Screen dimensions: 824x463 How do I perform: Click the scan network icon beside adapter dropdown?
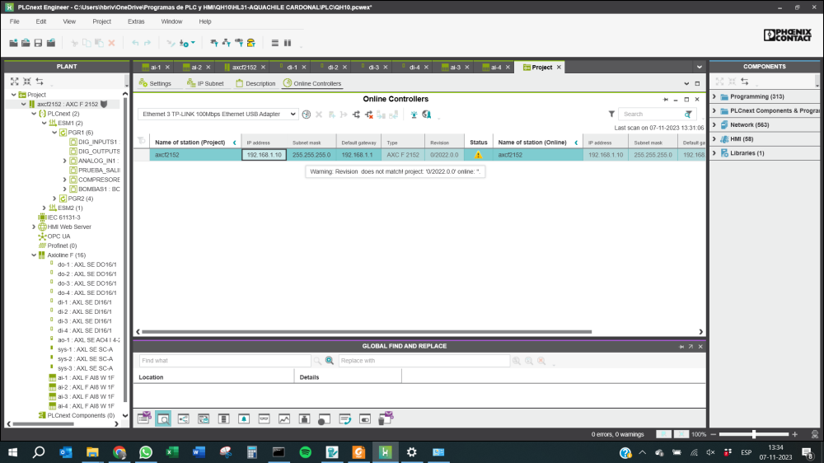click(306, 115)
